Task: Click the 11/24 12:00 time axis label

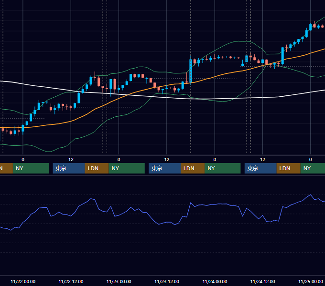Action: point(262,281)
